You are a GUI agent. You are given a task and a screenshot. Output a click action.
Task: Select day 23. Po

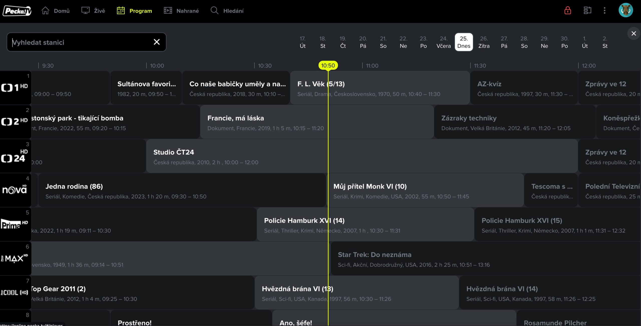[x=423, y=42]
